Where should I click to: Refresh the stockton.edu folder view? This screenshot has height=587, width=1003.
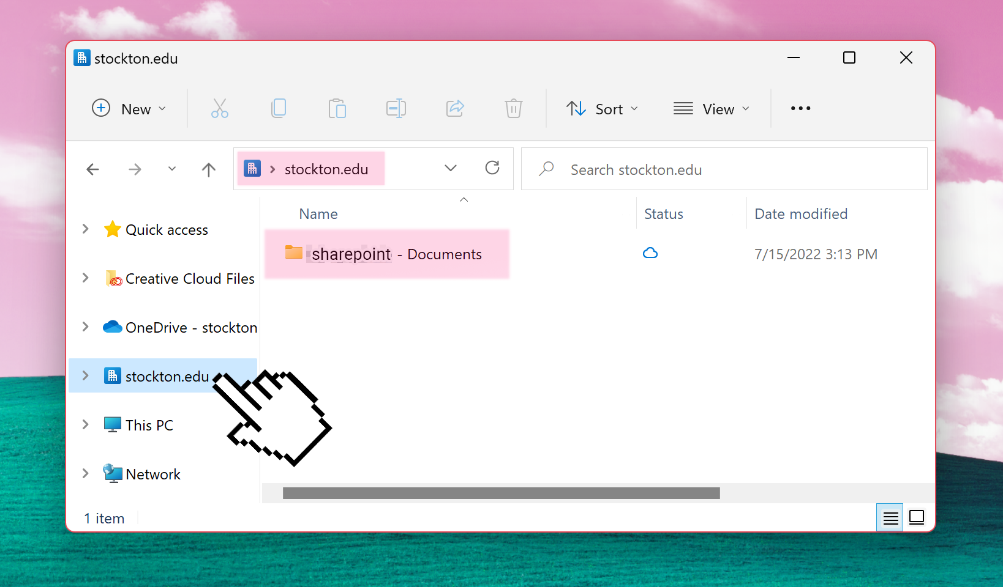[x=492, y=168]
